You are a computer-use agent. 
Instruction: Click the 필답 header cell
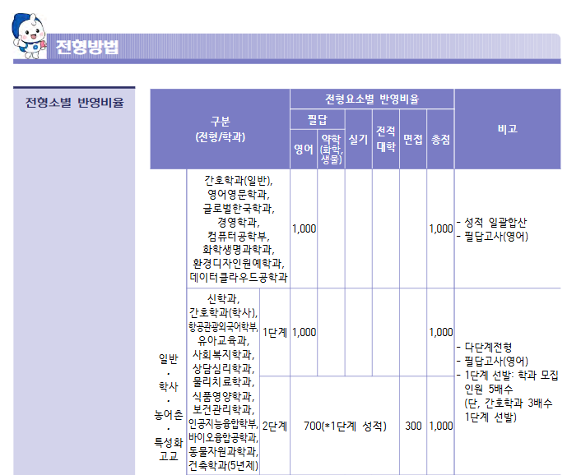coord(318,119)
